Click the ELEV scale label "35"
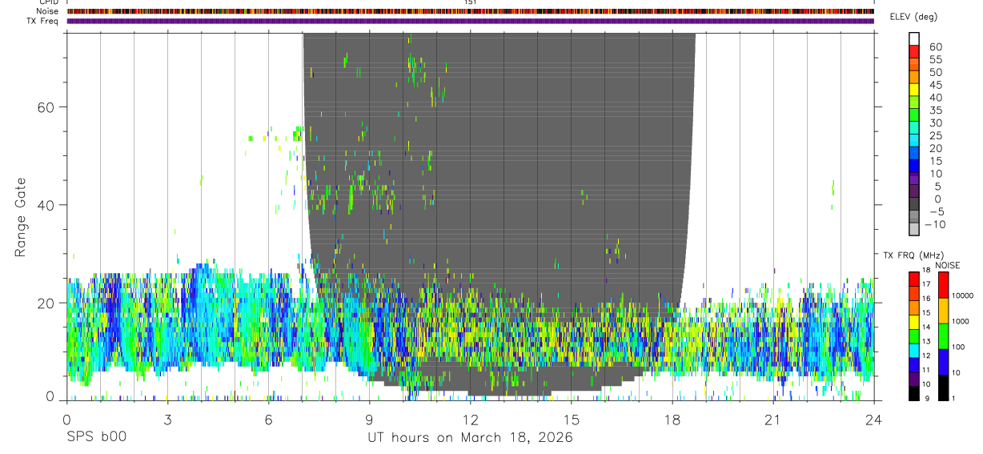 coord(935,110)
